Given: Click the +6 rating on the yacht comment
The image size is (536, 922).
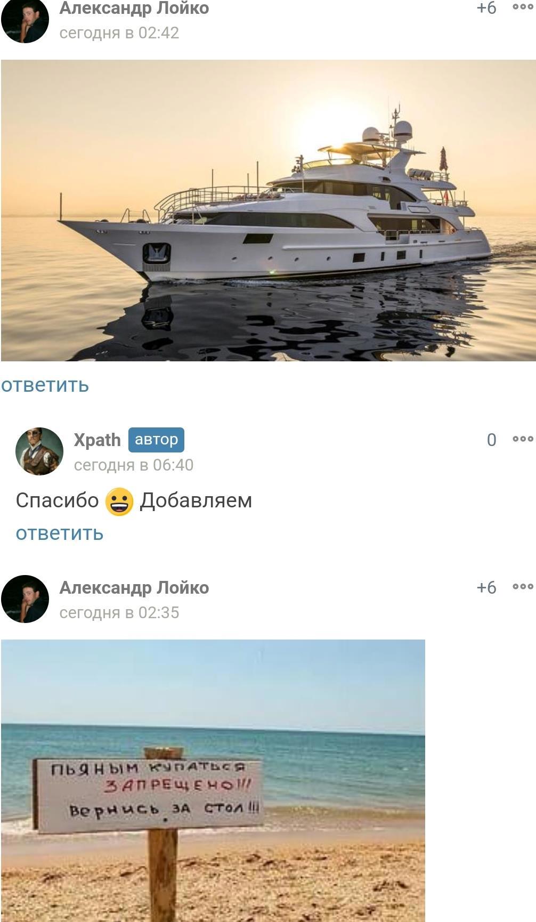Looking at the screenshot, I should (x=486, y=8).
